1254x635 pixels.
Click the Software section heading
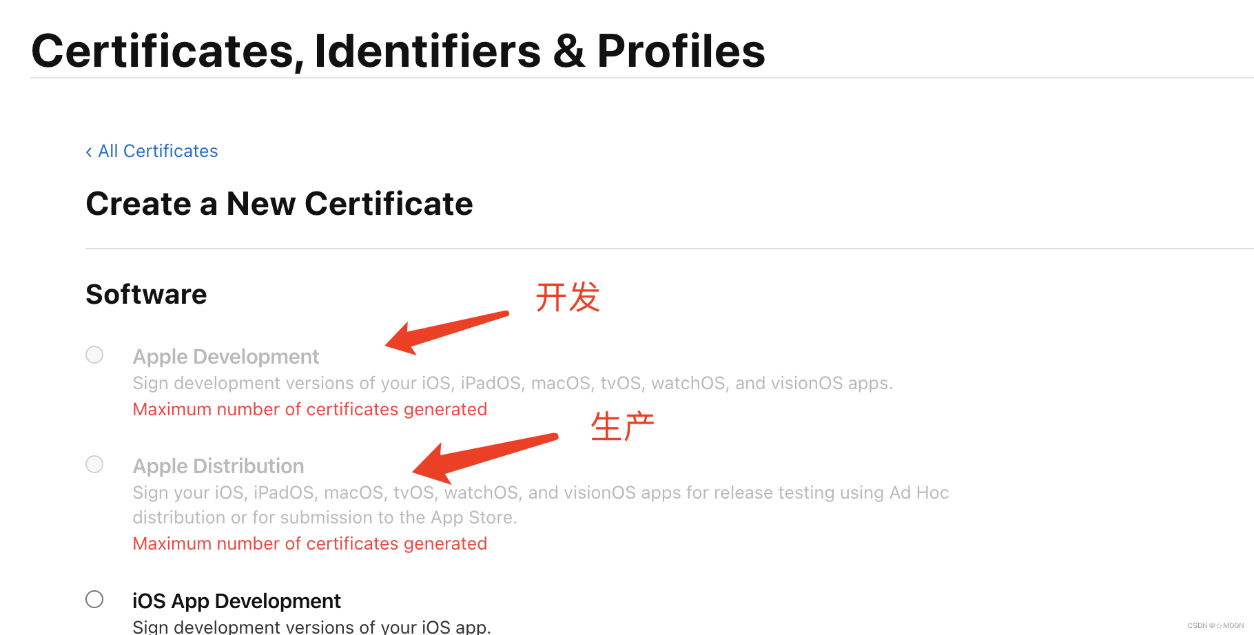[x=146, y=294]
